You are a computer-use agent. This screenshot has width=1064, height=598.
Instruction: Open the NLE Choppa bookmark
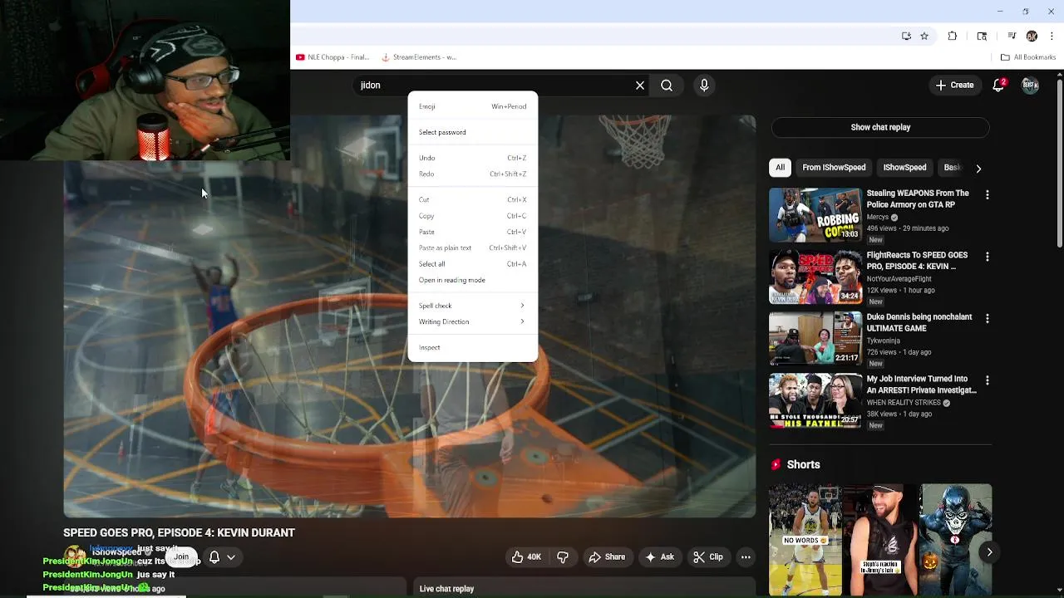click(332, 57)
